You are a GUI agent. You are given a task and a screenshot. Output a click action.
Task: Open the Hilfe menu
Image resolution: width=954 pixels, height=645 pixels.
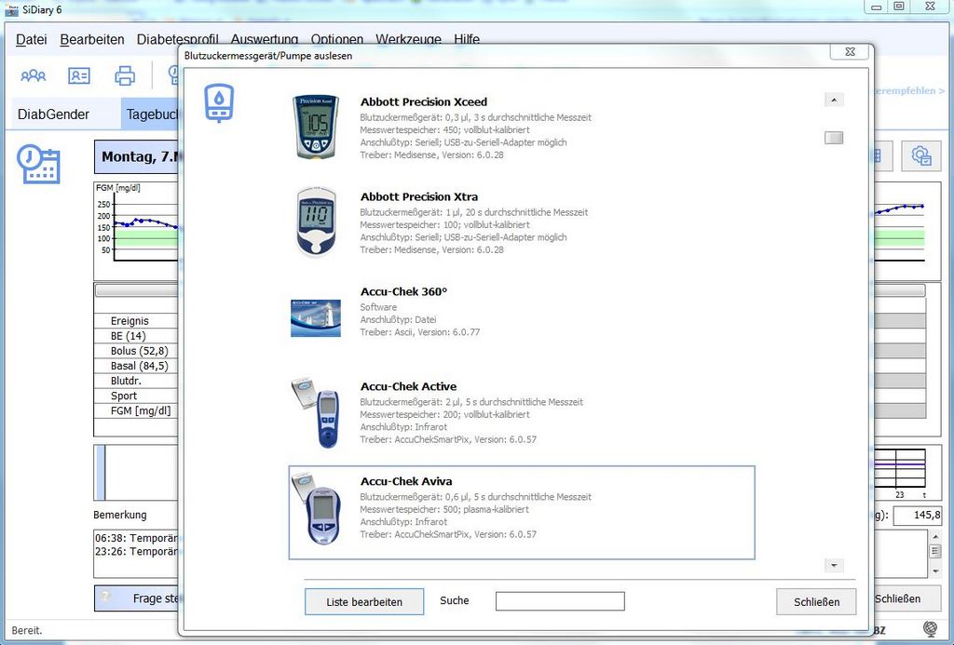coord(467,39)
